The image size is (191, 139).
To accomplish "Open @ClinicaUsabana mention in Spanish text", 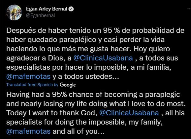I will click(x=103, y=58).
